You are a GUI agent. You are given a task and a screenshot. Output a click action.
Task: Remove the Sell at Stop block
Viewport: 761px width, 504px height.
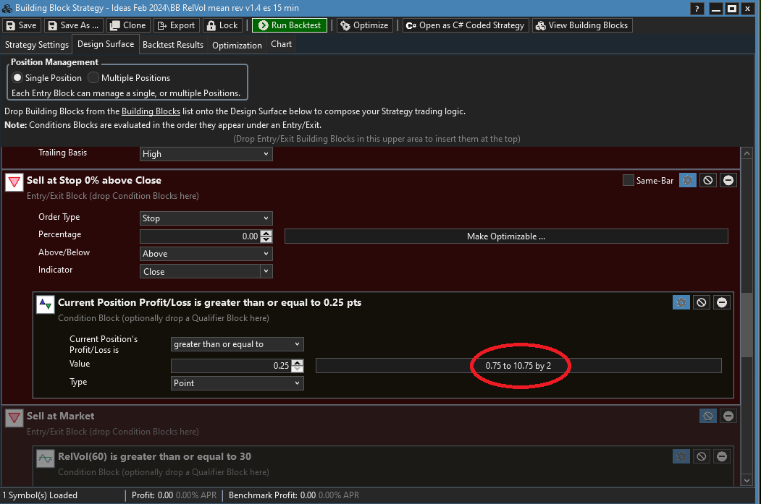pos(728,180)
